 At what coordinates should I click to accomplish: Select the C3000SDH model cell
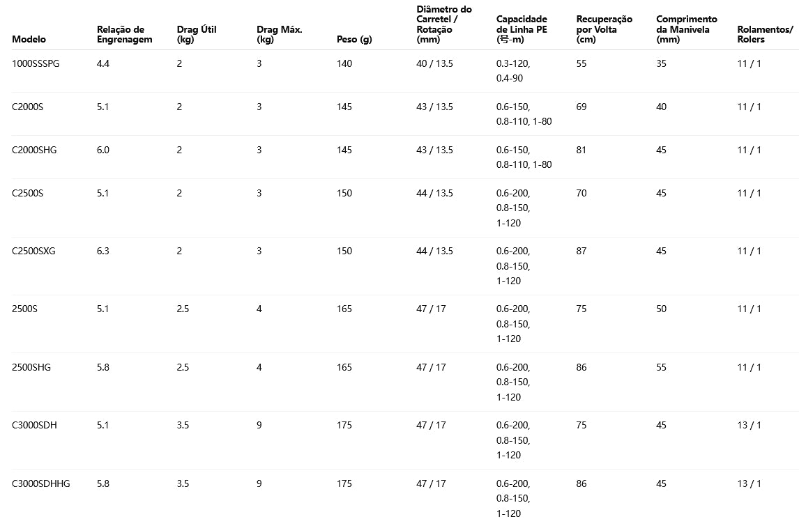click(x=34, y=426)
